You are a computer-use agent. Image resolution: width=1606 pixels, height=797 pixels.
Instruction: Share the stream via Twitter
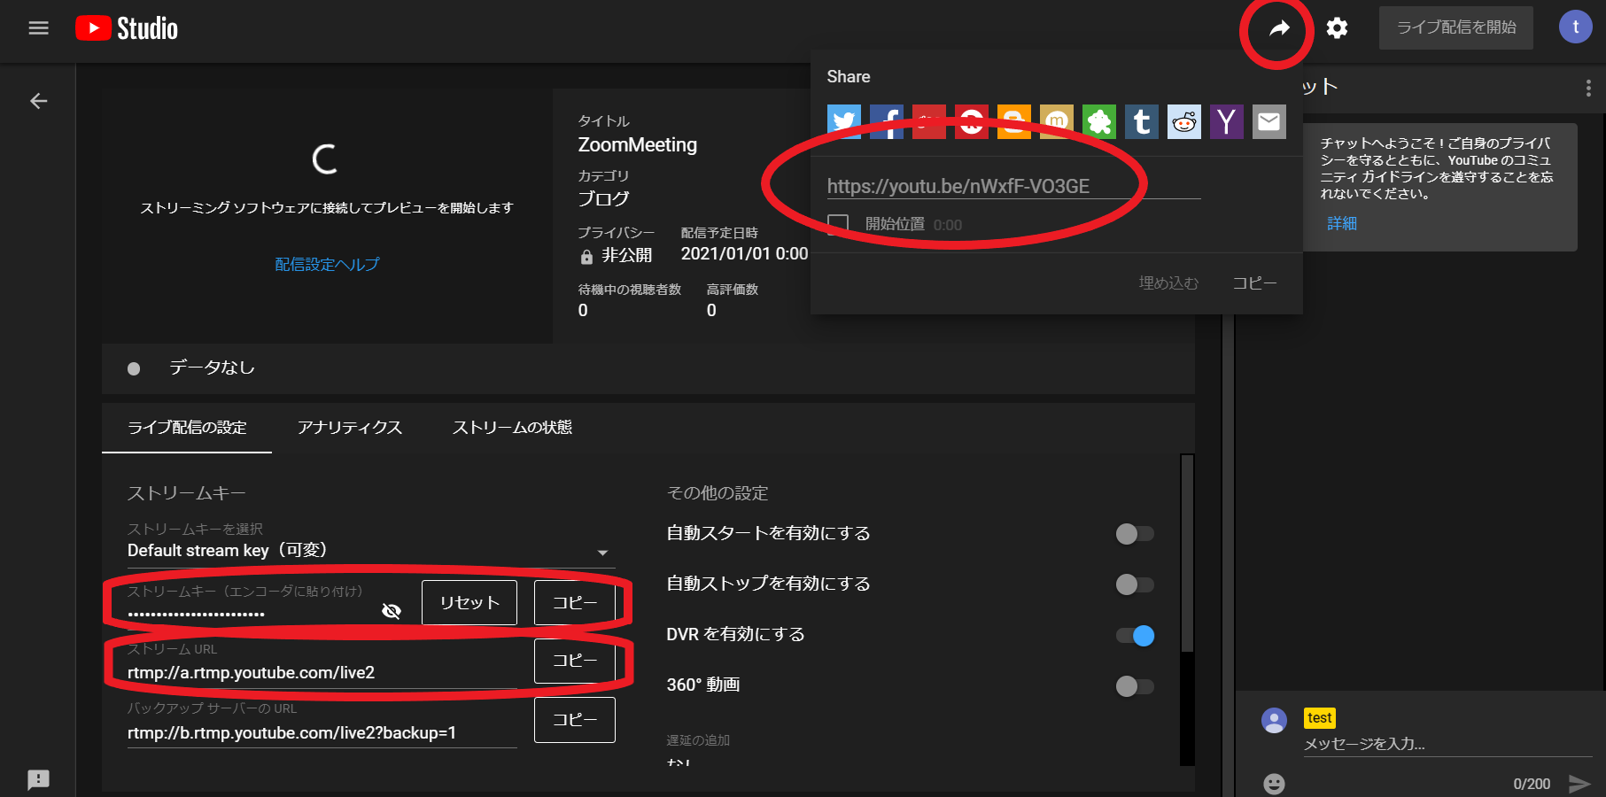tap(843, 122)
